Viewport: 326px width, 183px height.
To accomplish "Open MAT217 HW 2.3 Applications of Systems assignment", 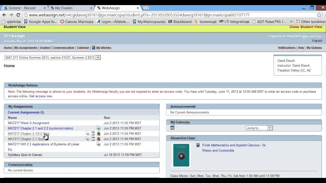I will pos(44,147).
